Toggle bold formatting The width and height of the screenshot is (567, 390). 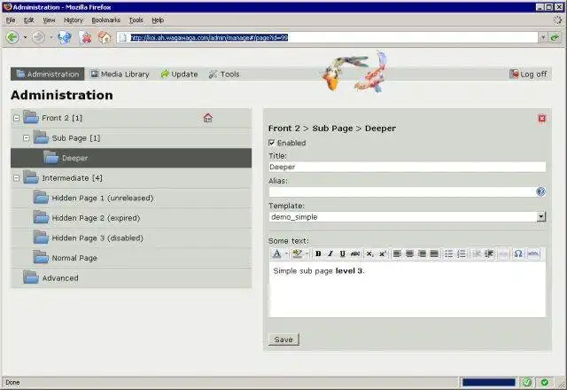tap(318, 253)
